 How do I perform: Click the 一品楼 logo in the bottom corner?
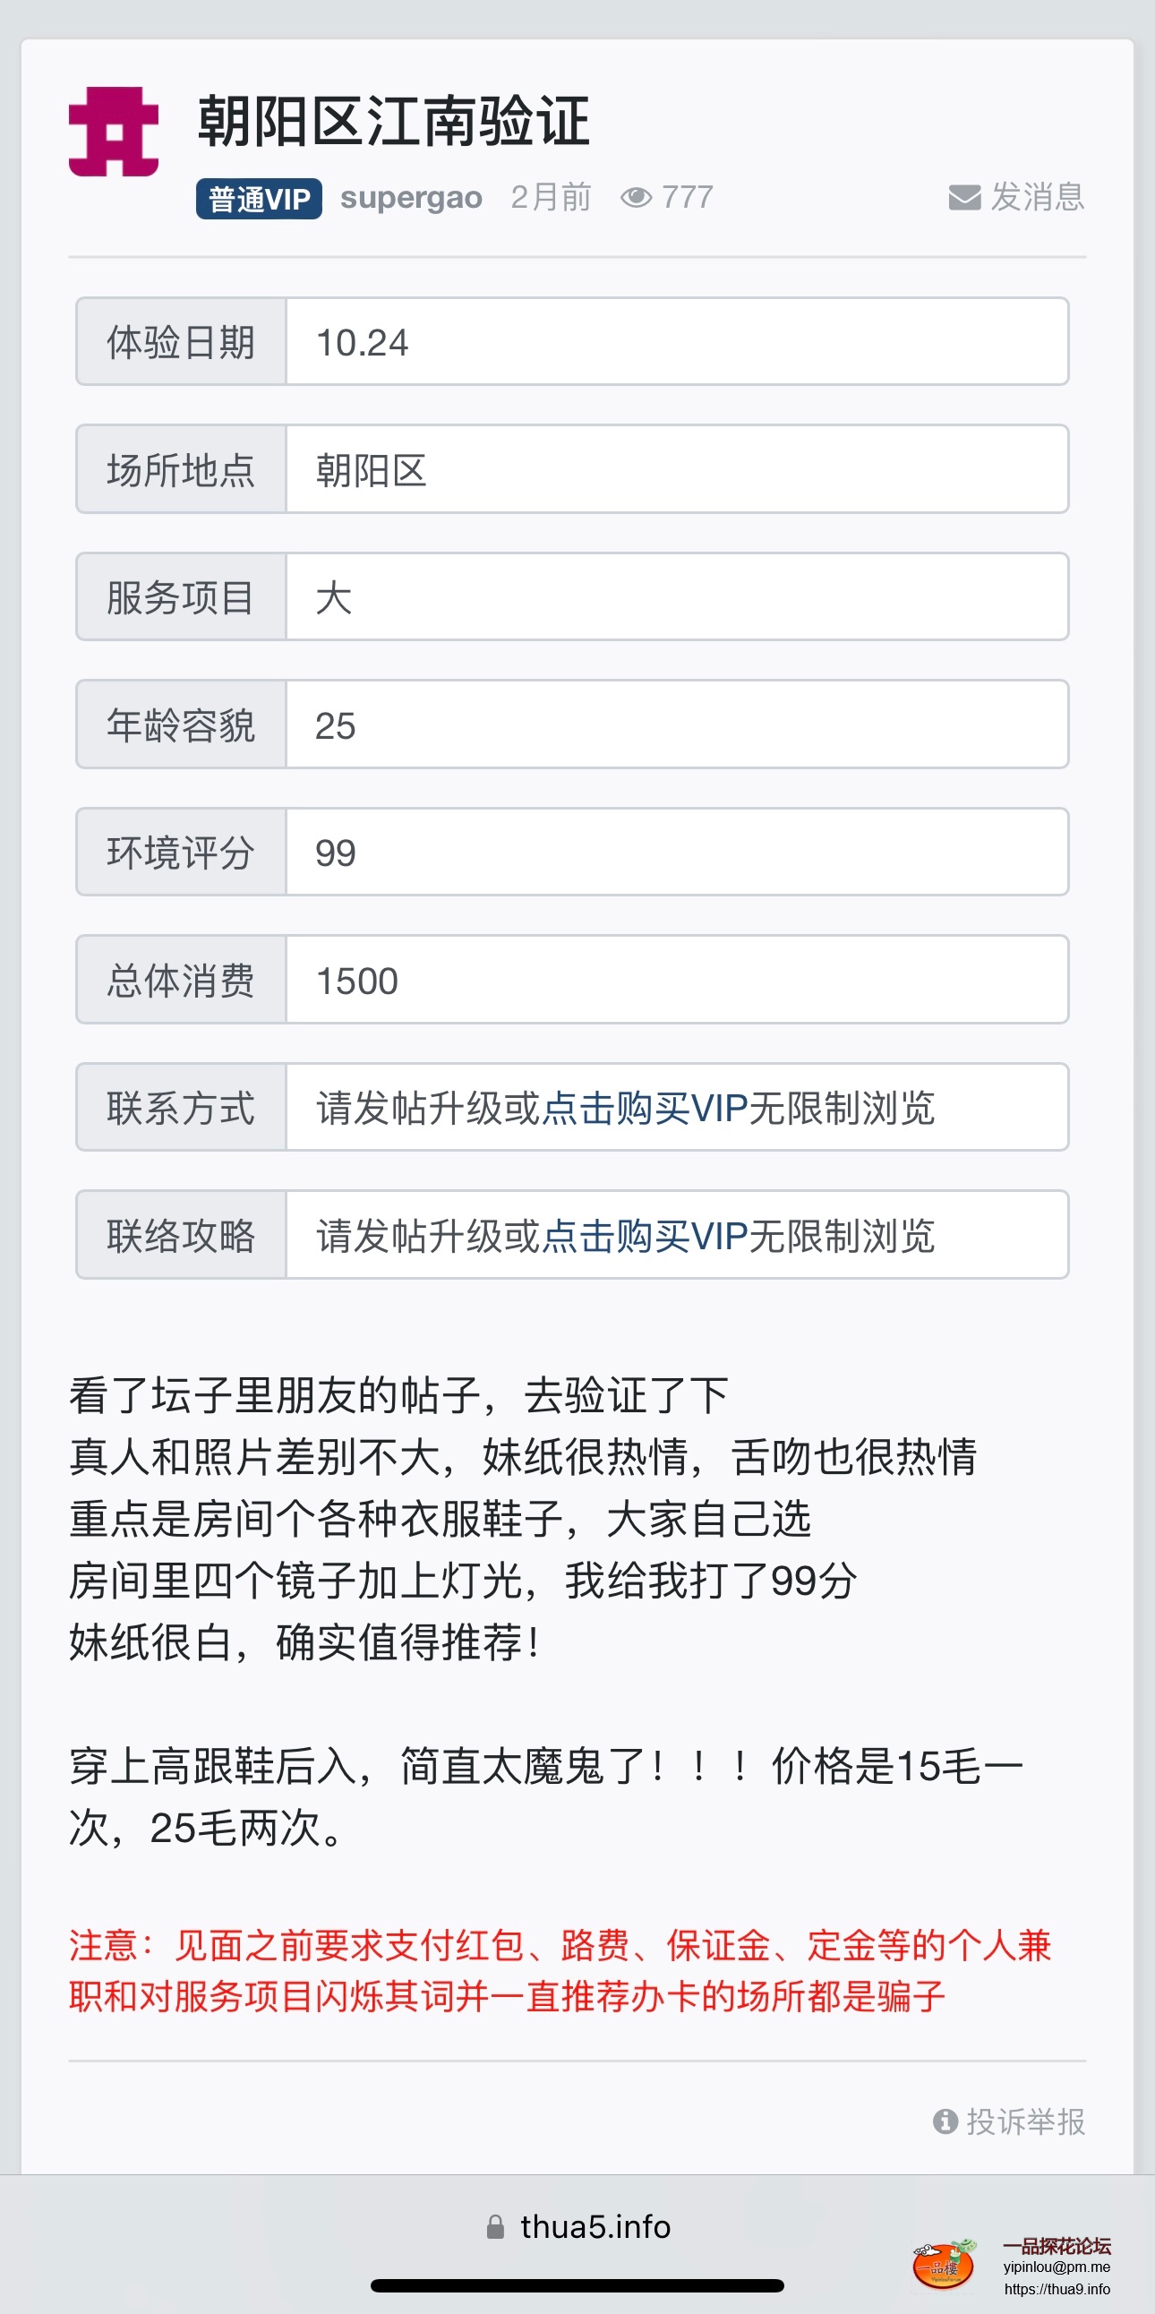[943, 2265]
